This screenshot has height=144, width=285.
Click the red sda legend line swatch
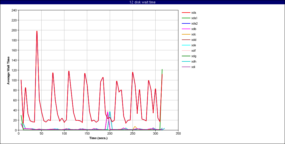(x=186, y=13)
